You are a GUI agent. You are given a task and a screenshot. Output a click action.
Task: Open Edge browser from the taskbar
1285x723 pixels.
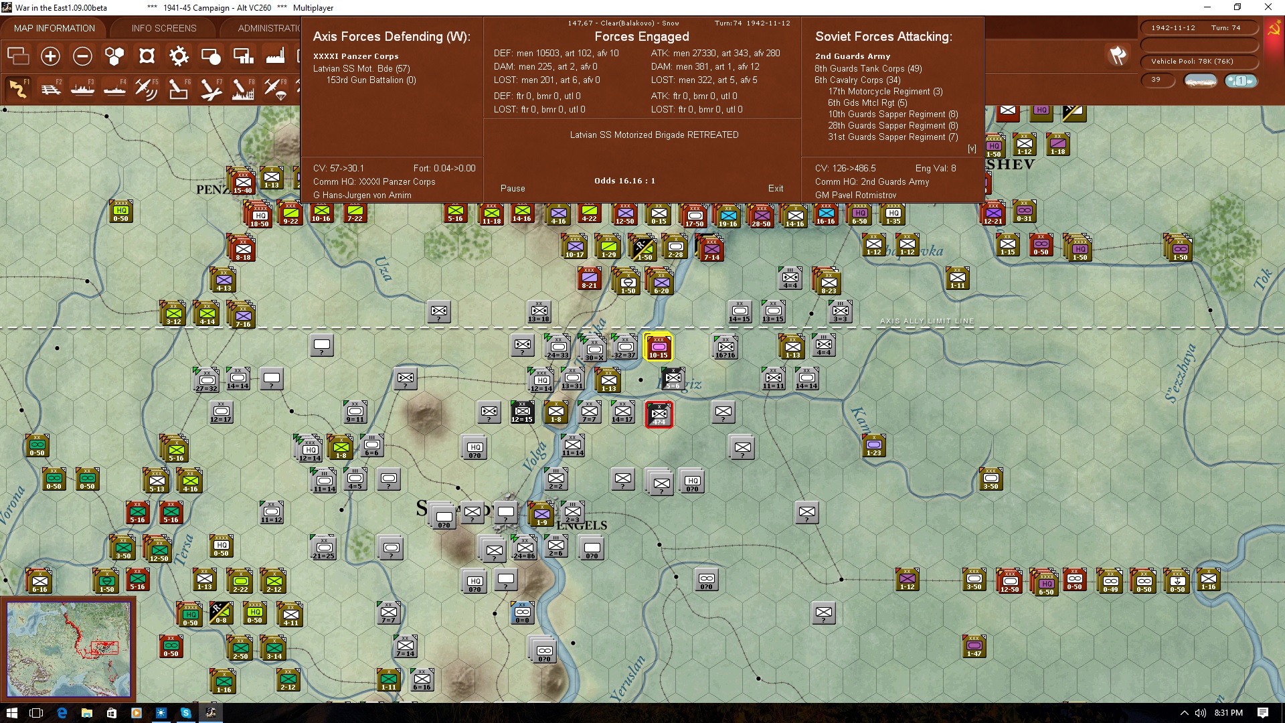pos(62,713)
